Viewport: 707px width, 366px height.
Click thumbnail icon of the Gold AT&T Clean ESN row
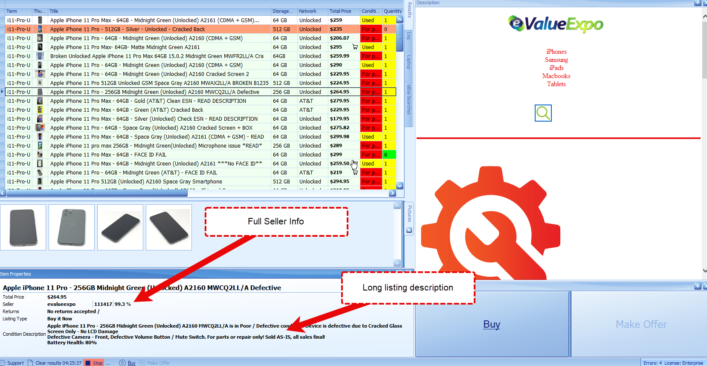pyautogui.click(x=40, y=101)
